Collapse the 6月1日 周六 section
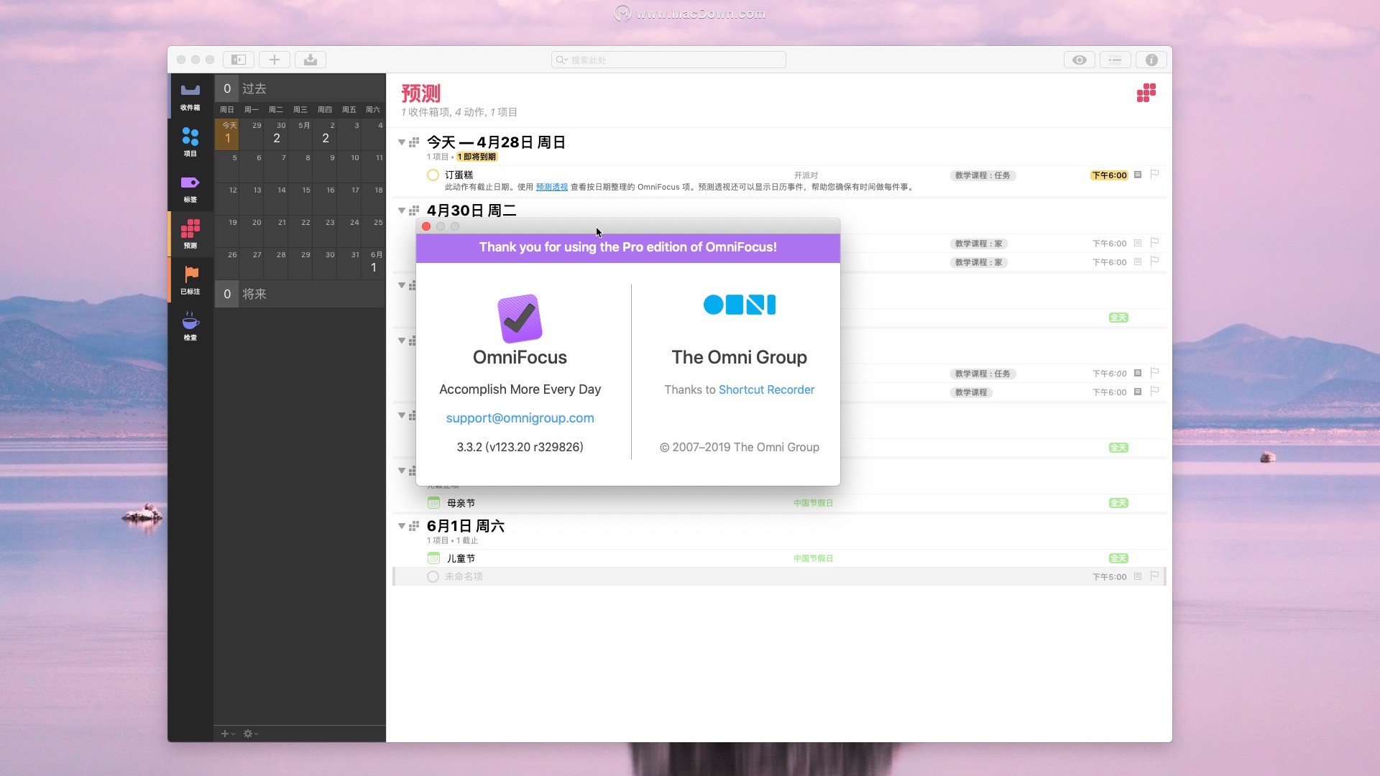1380x776 pixels. [402, 526]
